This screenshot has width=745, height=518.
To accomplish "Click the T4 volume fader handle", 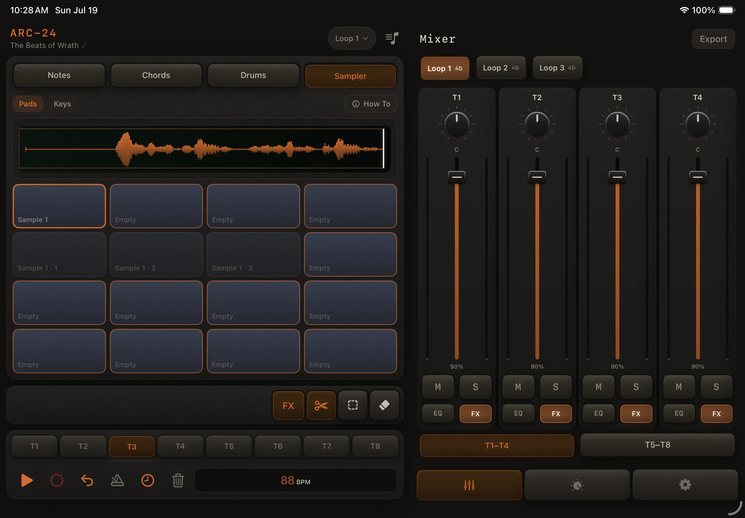I will (698, 177).
